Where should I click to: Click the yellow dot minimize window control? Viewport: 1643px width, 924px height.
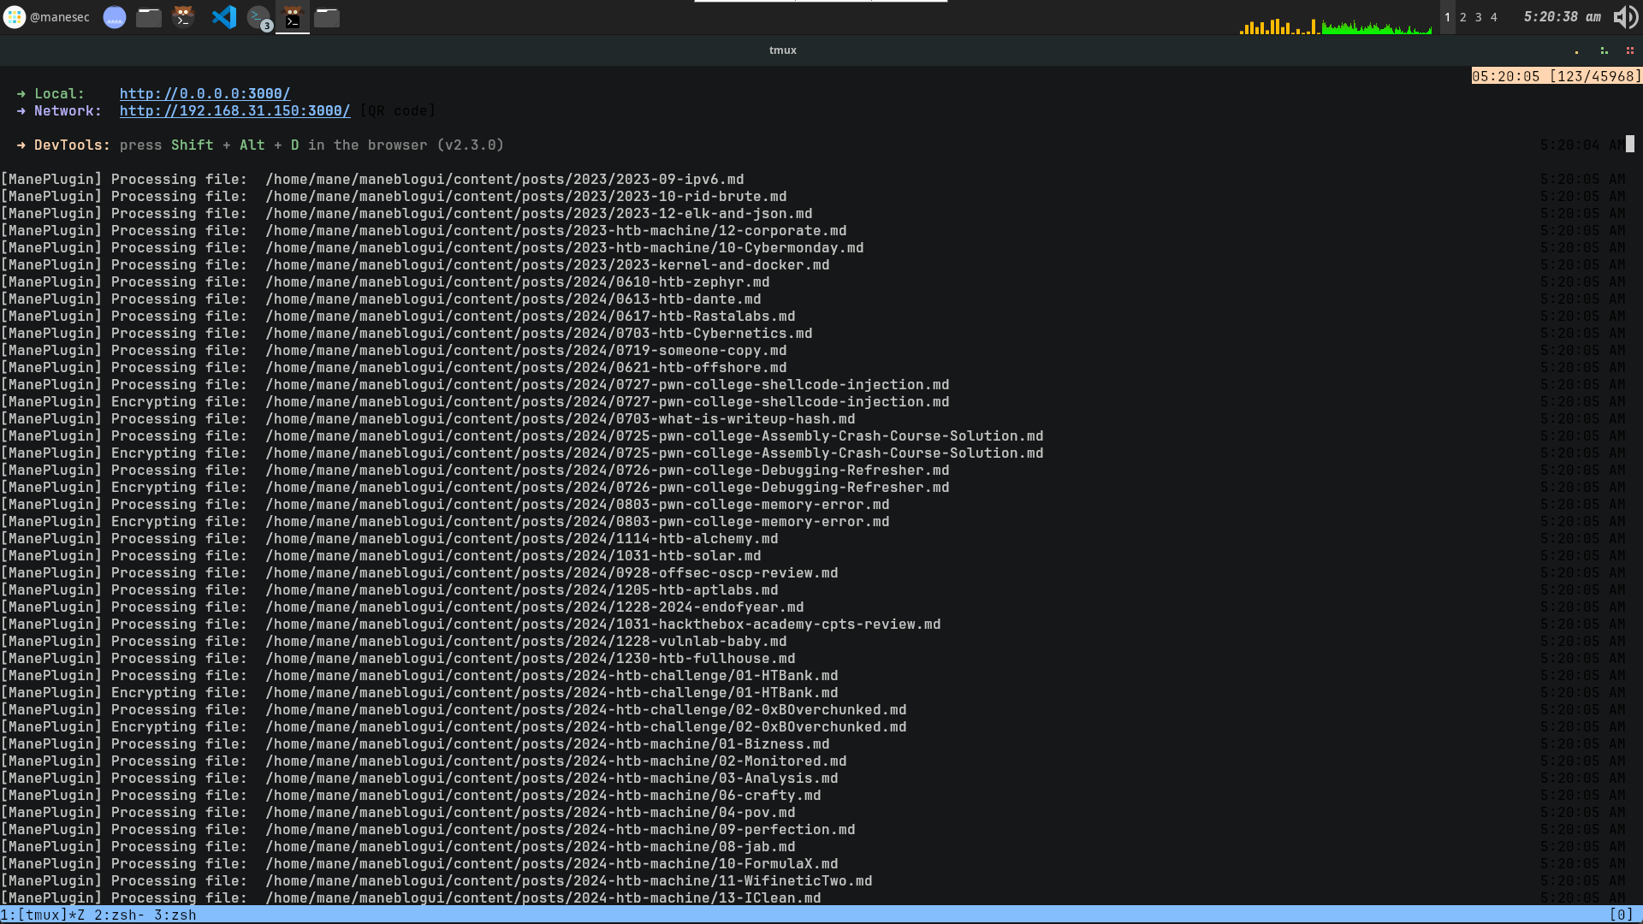(x=1576, y=51)
